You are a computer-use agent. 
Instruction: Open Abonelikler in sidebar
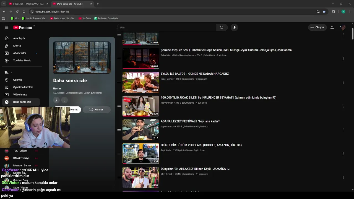point(21,53)
